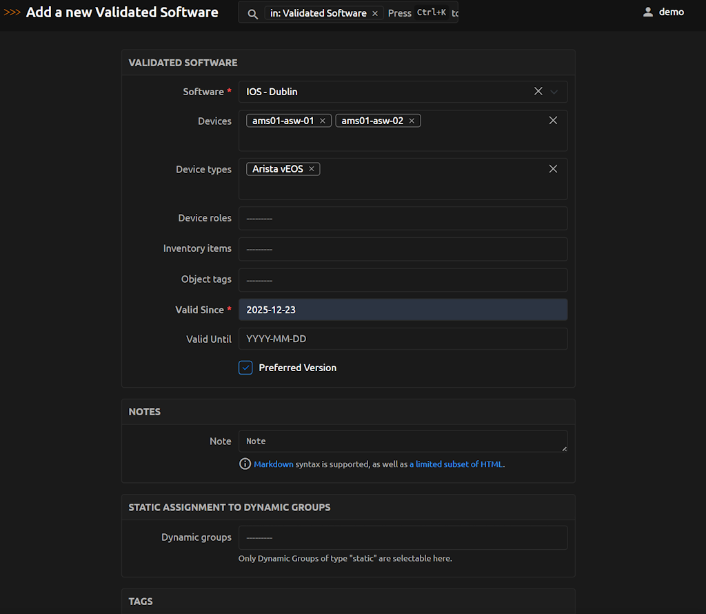Click into the Note text area
The image size is (706, 614).
pos(403,442)
